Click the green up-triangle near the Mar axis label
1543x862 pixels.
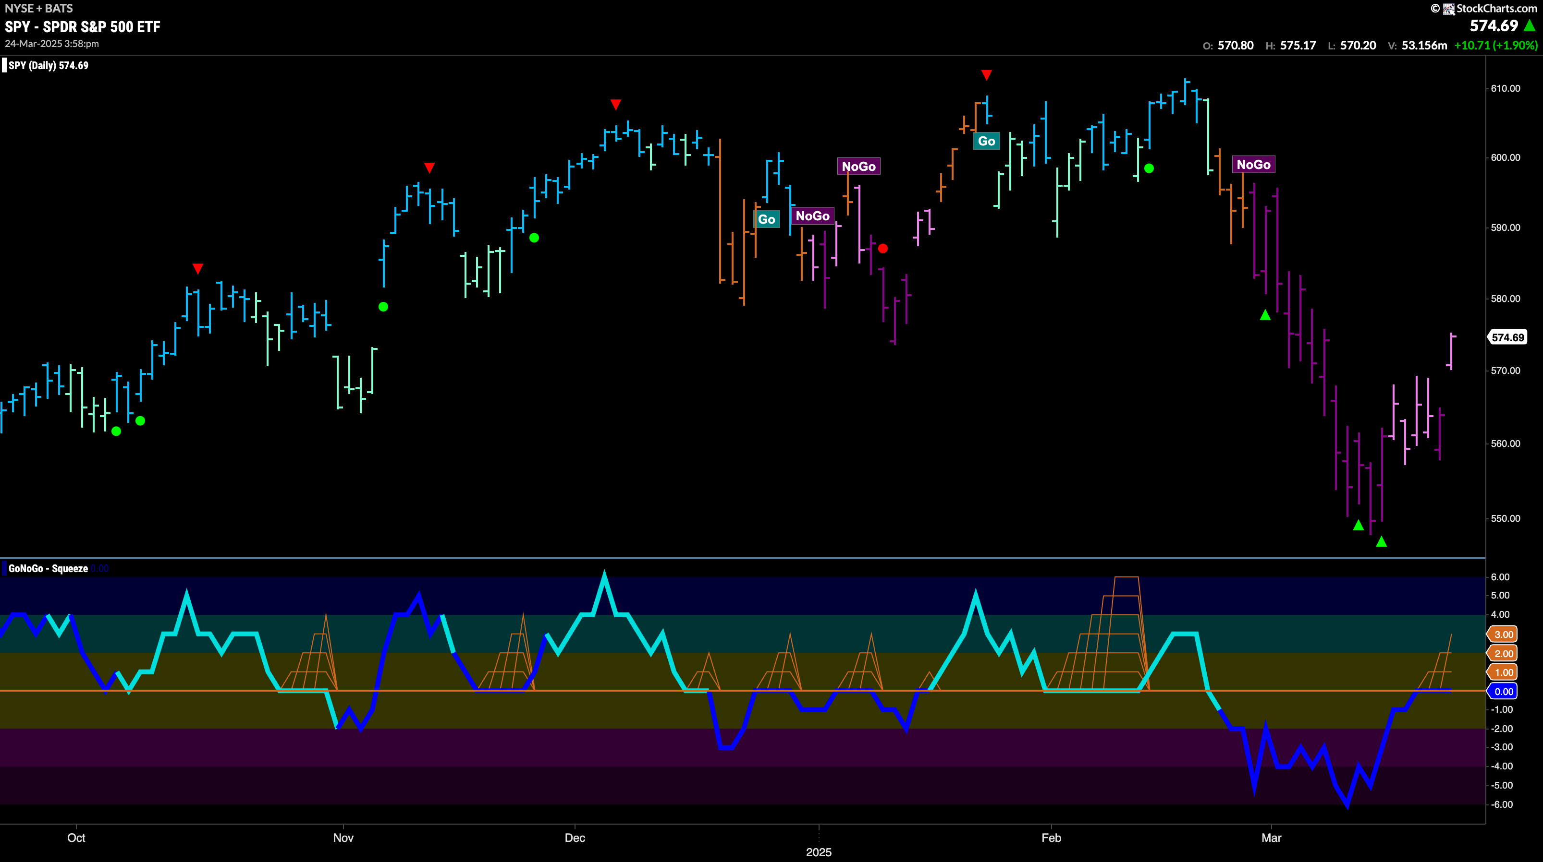click(1265, 315)
